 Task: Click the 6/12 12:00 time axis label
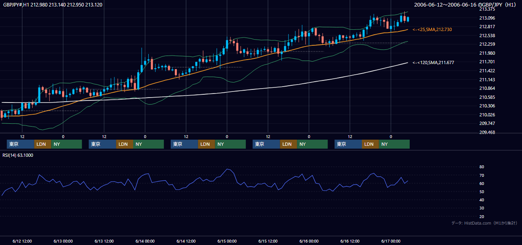point(22,241)
